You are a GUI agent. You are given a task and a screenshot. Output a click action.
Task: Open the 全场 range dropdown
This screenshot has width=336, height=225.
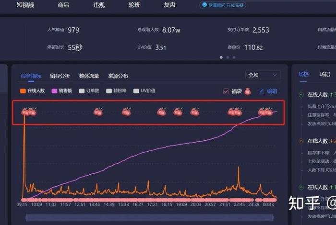pos(263,75)
